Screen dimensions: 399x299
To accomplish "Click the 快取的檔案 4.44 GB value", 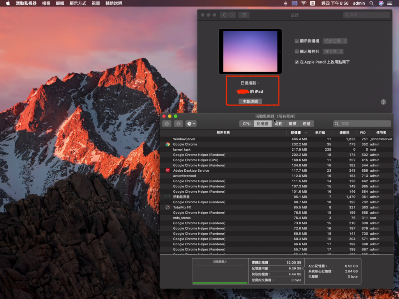I will coord(295,274).
